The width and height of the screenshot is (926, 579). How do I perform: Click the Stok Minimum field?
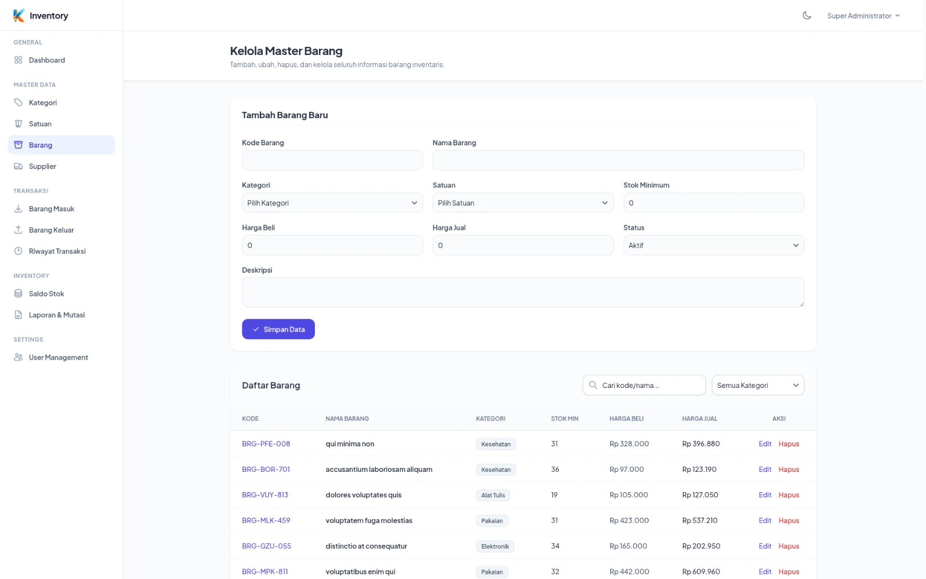coord(714,203)
